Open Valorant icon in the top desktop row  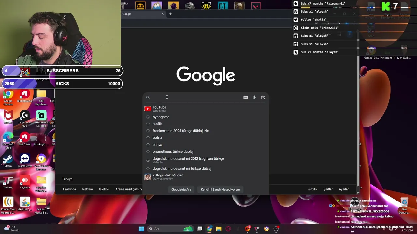coord(256,6)
